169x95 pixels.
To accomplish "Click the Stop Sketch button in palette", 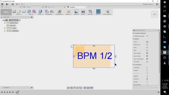I will [x=154, y=87].
